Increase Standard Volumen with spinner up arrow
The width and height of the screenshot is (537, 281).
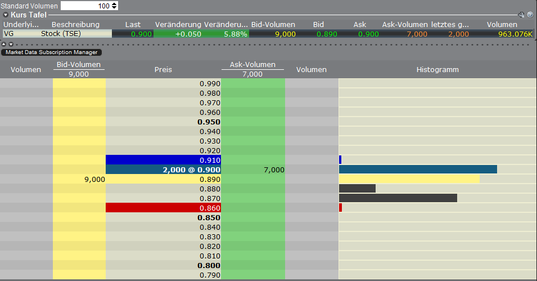tap(114, 4)
